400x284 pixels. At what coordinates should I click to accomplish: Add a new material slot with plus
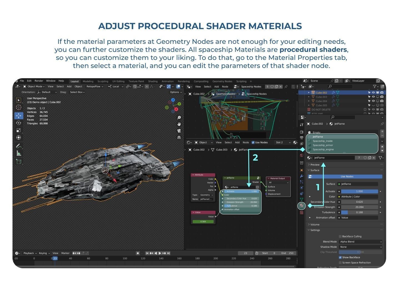coord(382,131)
